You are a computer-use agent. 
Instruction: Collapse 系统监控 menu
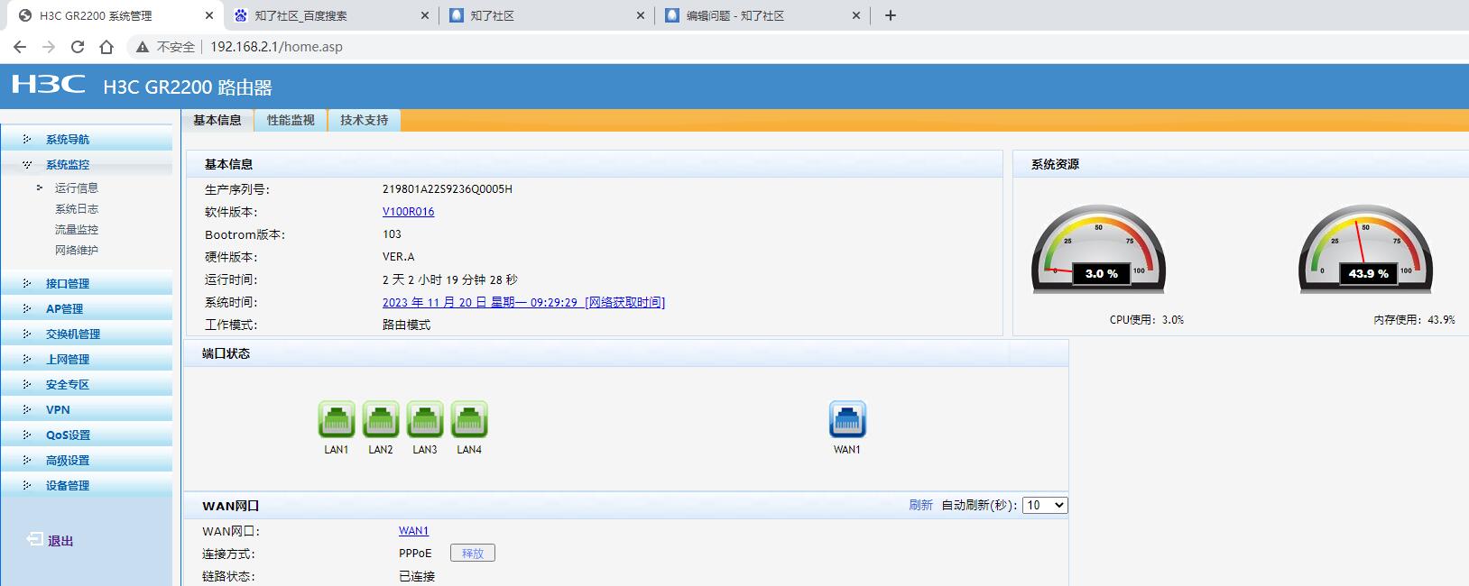(86, 164)
